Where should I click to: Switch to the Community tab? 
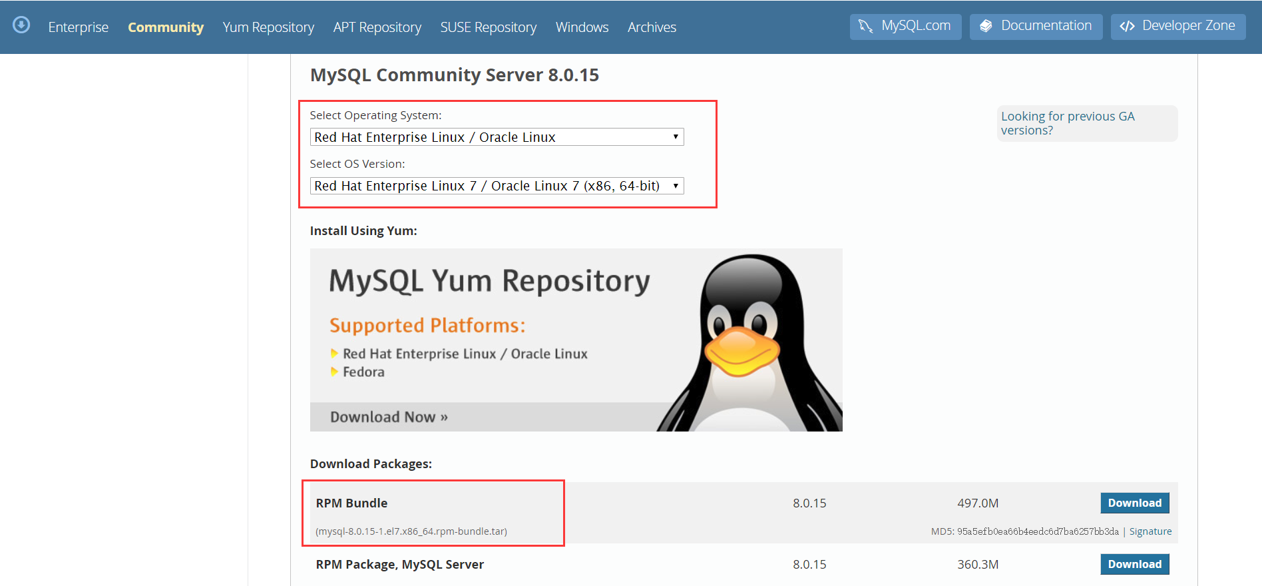coord(166,27)
